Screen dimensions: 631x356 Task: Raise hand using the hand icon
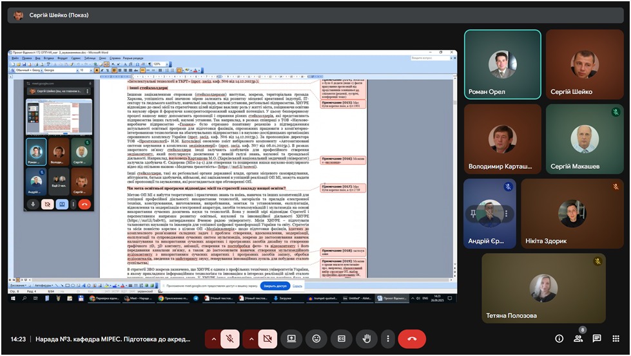click(x=367, y=338)
